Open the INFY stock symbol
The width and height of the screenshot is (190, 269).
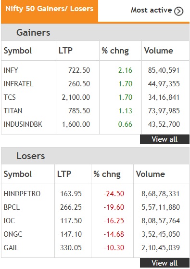pyautogui.click(x=11, y=70)
